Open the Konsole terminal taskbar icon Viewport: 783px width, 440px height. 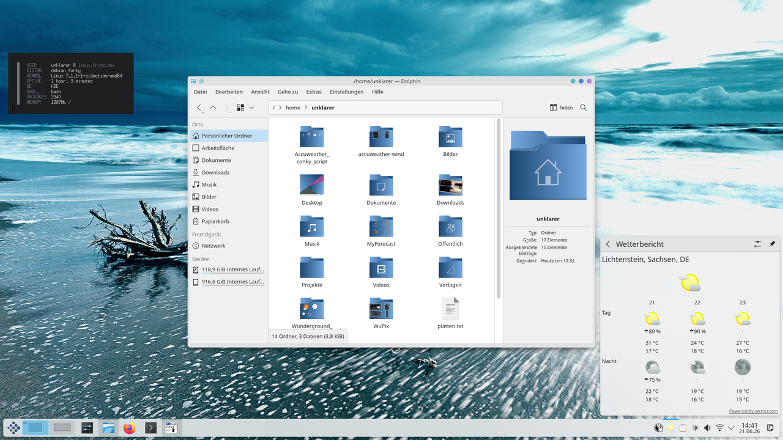coord(150,428)
